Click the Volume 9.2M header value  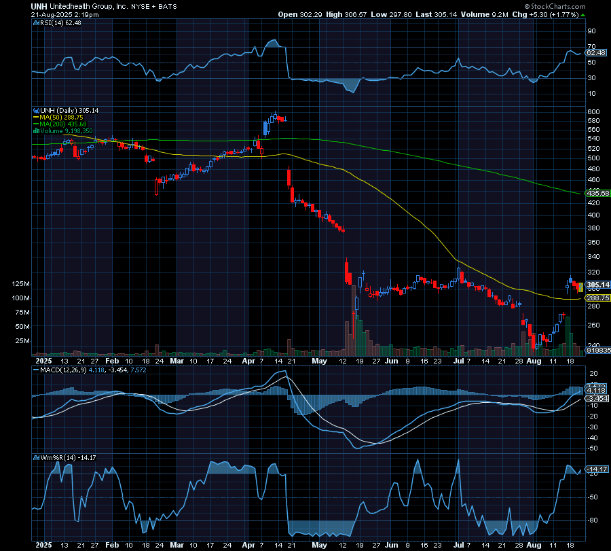coord(484,14)
